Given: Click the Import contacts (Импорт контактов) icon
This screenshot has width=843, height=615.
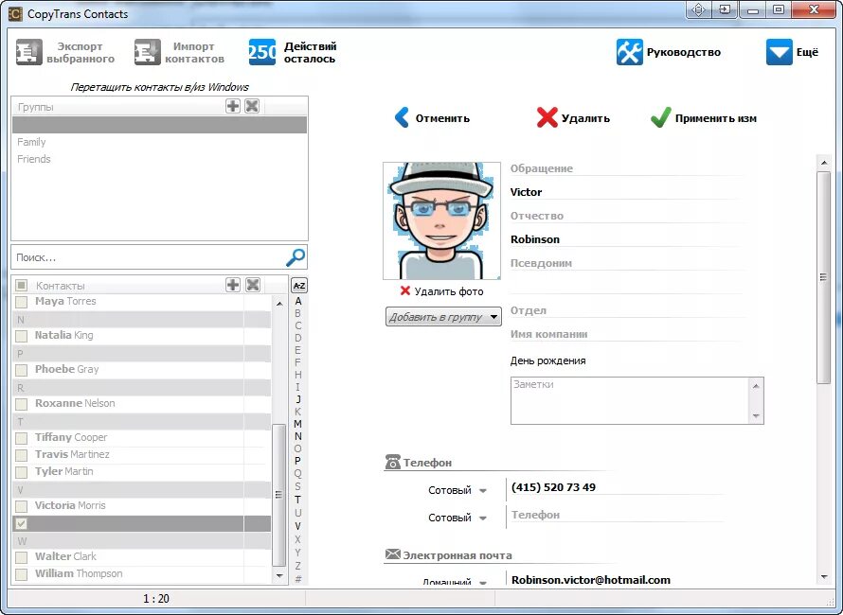Looking at the screenshot, I should pyautogui.click(x=148, y=52).
